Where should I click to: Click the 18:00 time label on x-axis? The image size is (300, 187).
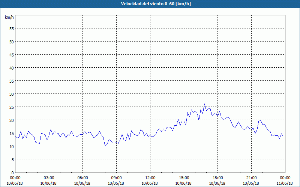(x=217, y=178)
